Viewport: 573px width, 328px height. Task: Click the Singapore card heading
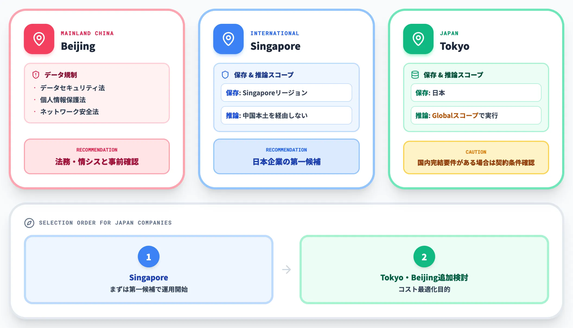click(x=275, y=46)
